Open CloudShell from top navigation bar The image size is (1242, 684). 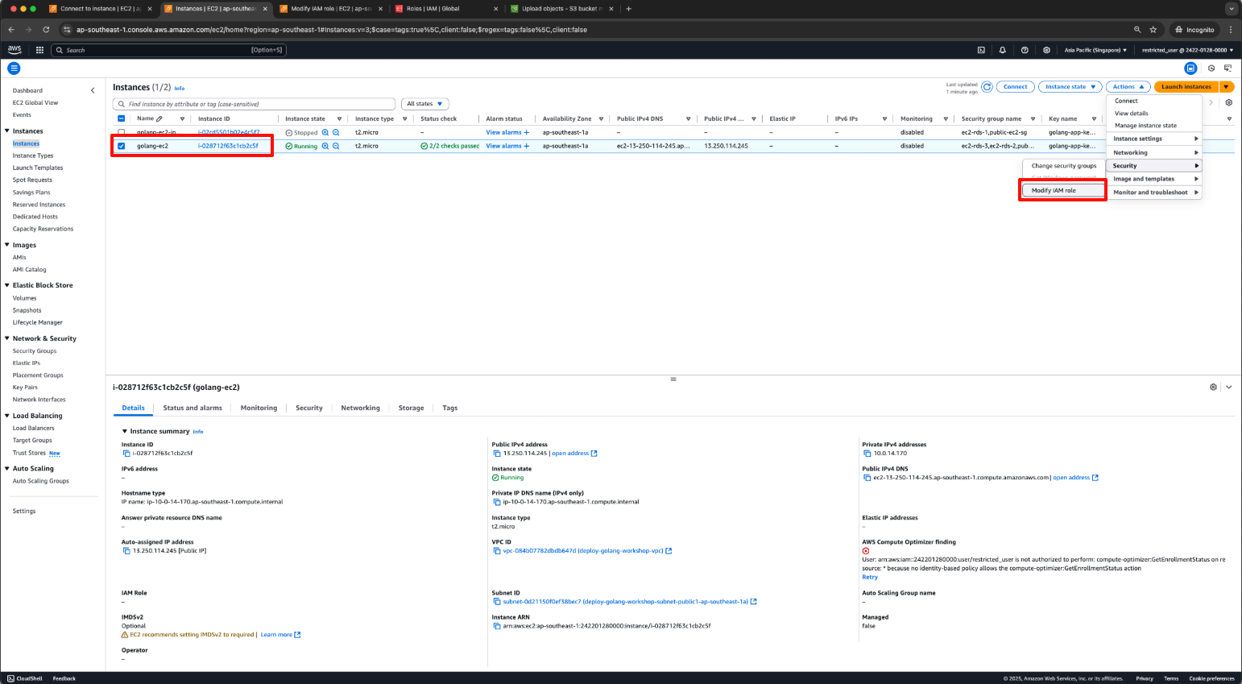point(981,50)
